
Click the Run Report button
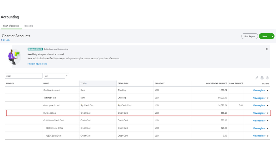pos(250,36)
